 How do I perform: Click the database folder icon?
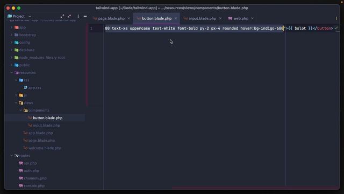coord(17,50)
